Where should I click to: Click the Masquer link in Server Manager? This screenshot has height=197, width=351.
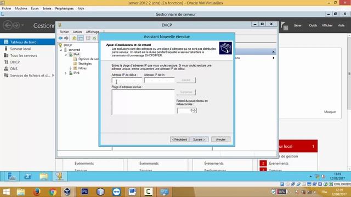pyautogui.click(x=330, y=112)
